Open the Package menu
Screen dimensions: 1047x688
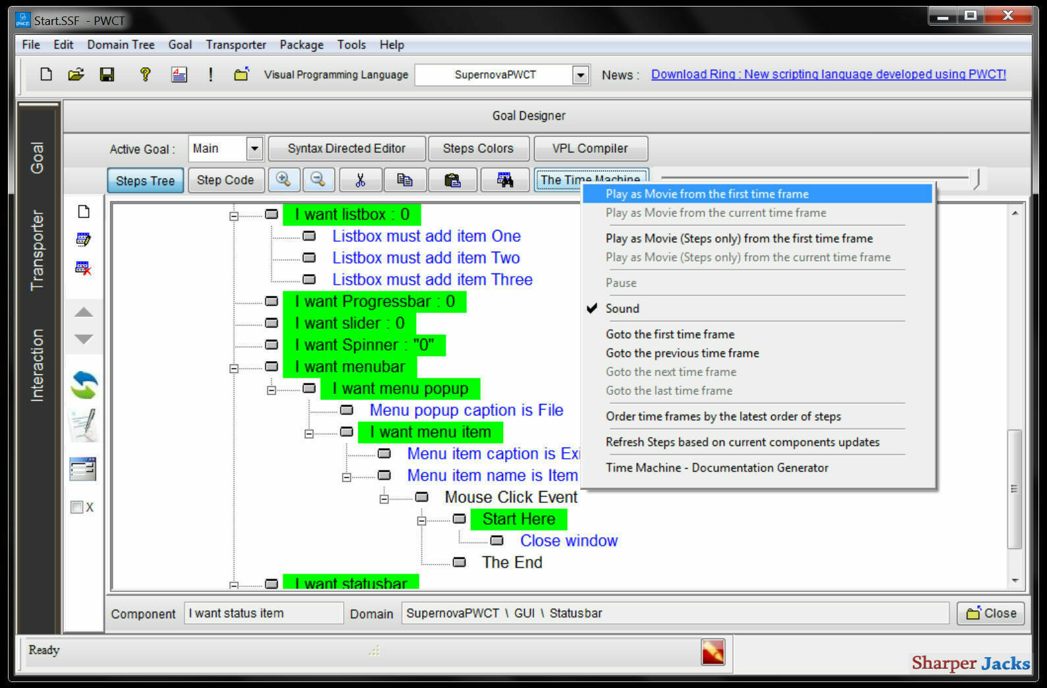[x=302, y=45]
